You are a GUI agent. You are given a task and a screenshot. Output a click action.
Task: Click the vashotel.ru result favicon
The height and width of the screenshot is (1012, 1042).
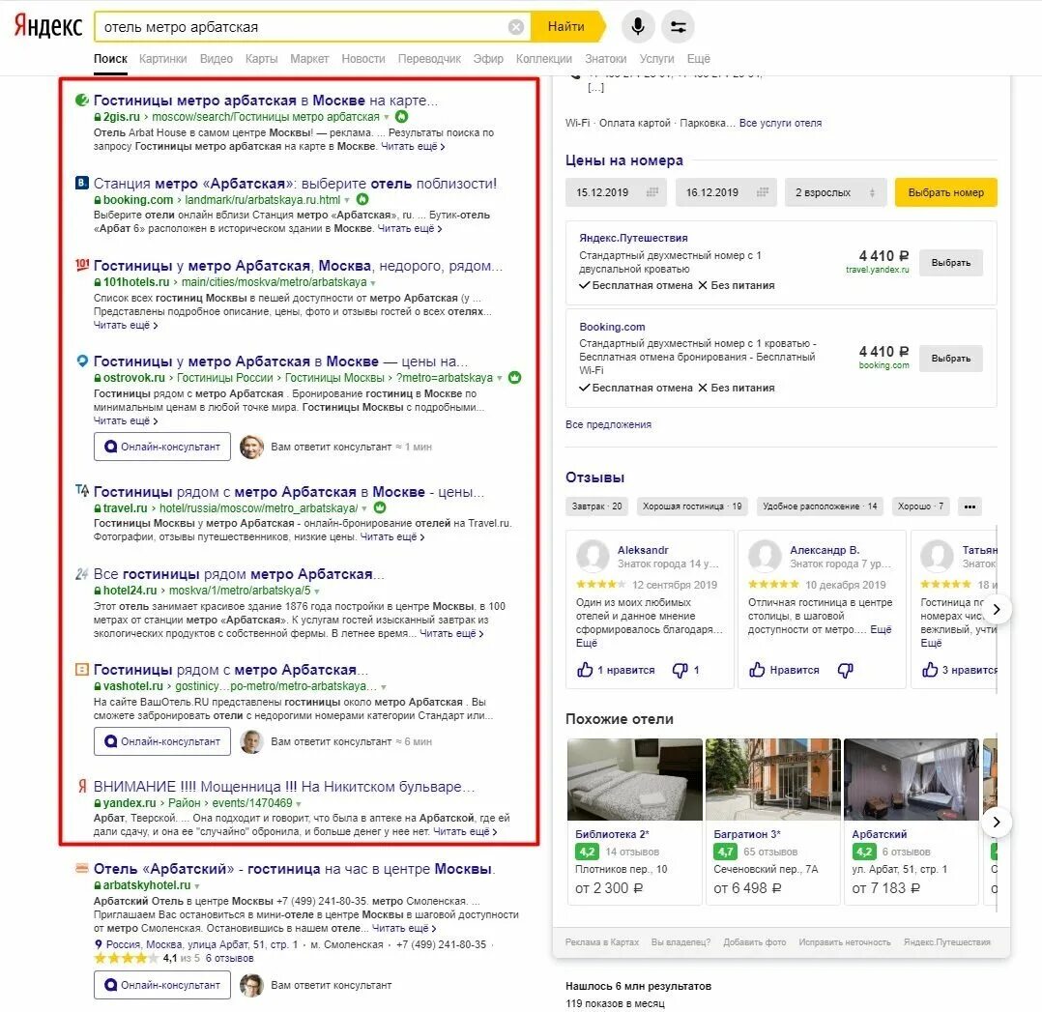[82, 669]
